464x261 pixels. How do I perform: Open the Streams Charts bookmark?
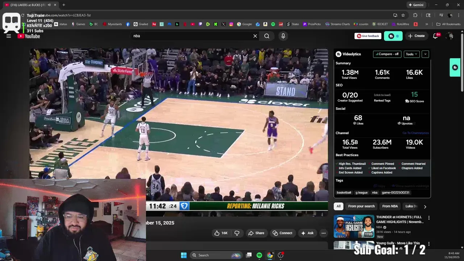click(x=338, y=24)
